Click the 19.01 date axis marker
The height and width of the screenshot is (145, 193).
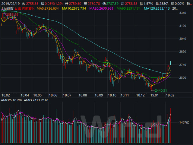(155, 95)
